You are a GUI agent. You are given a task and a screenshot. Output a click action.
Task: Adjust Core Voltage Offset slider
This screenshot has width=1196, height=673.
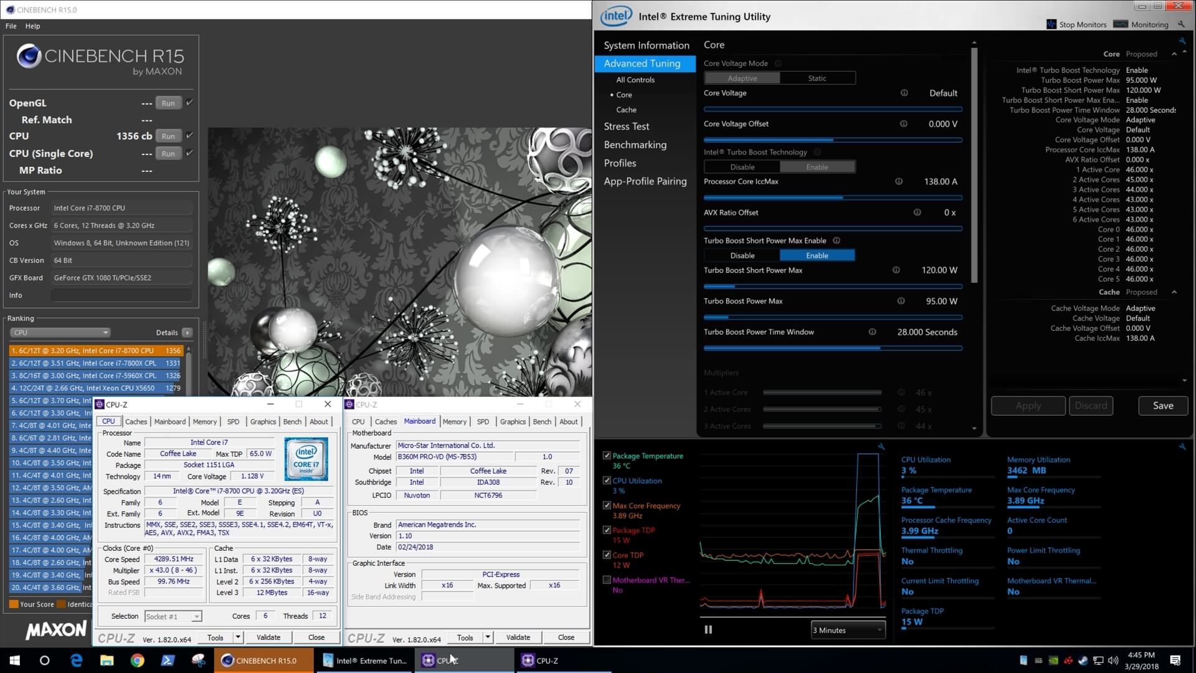coord(833,140)
